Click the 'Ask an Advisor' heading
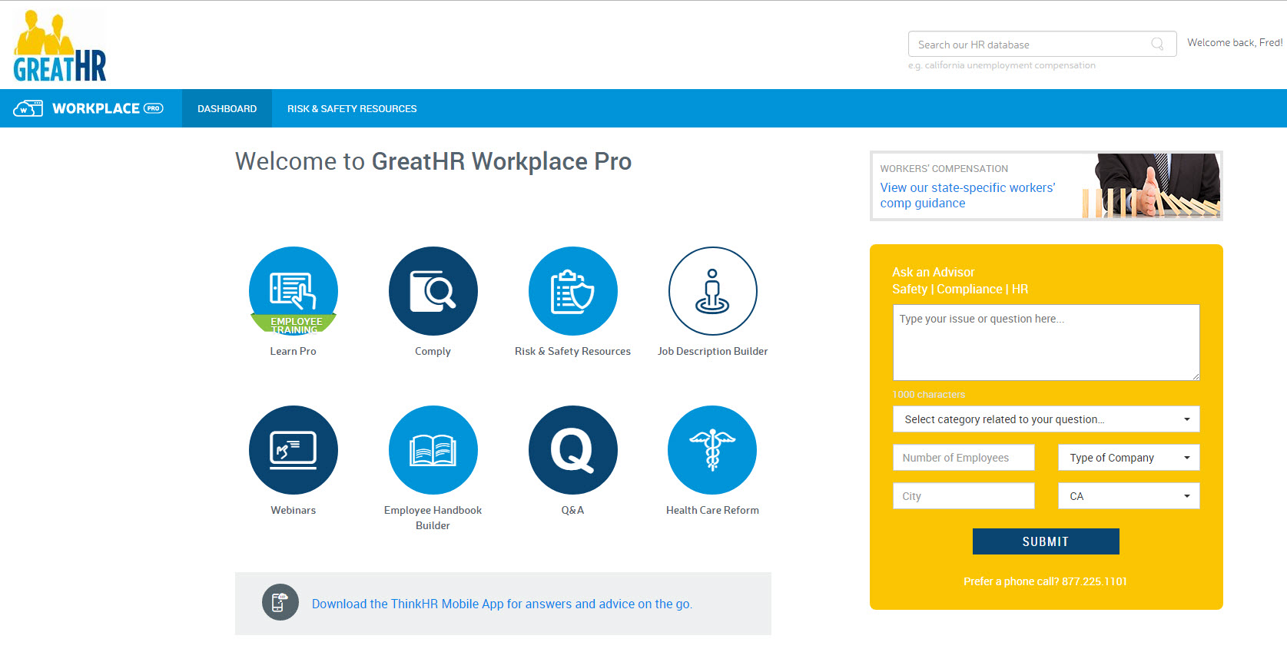This screenshot has height=672, width=1287. pyautogui.click(x=933, y=272)
